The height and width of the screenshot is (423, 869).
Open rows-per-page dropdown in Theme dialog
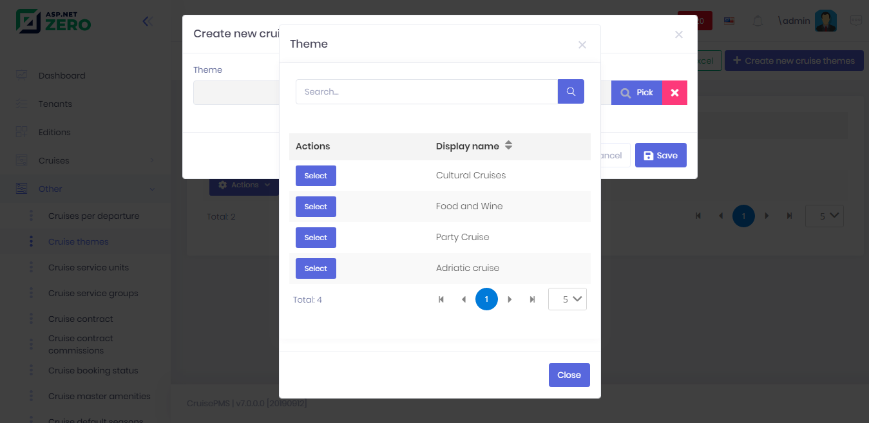coord(568,299)
